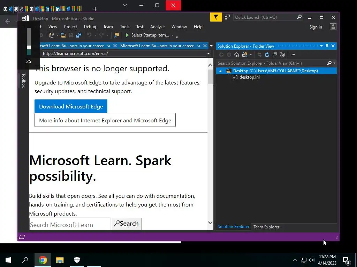Screen dimensions: 357x267
Task: Click the Solution Explorer Home icon
Action: (x=237, y=55)
